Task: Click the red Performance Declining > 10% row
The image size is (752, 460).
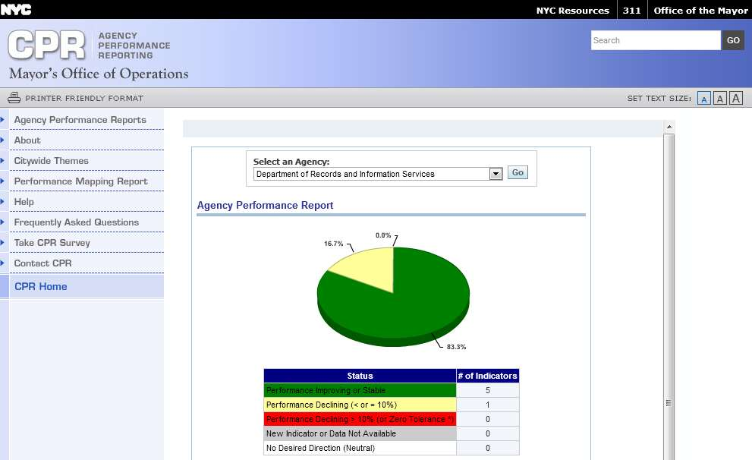Action: click(x=360, y=419)
